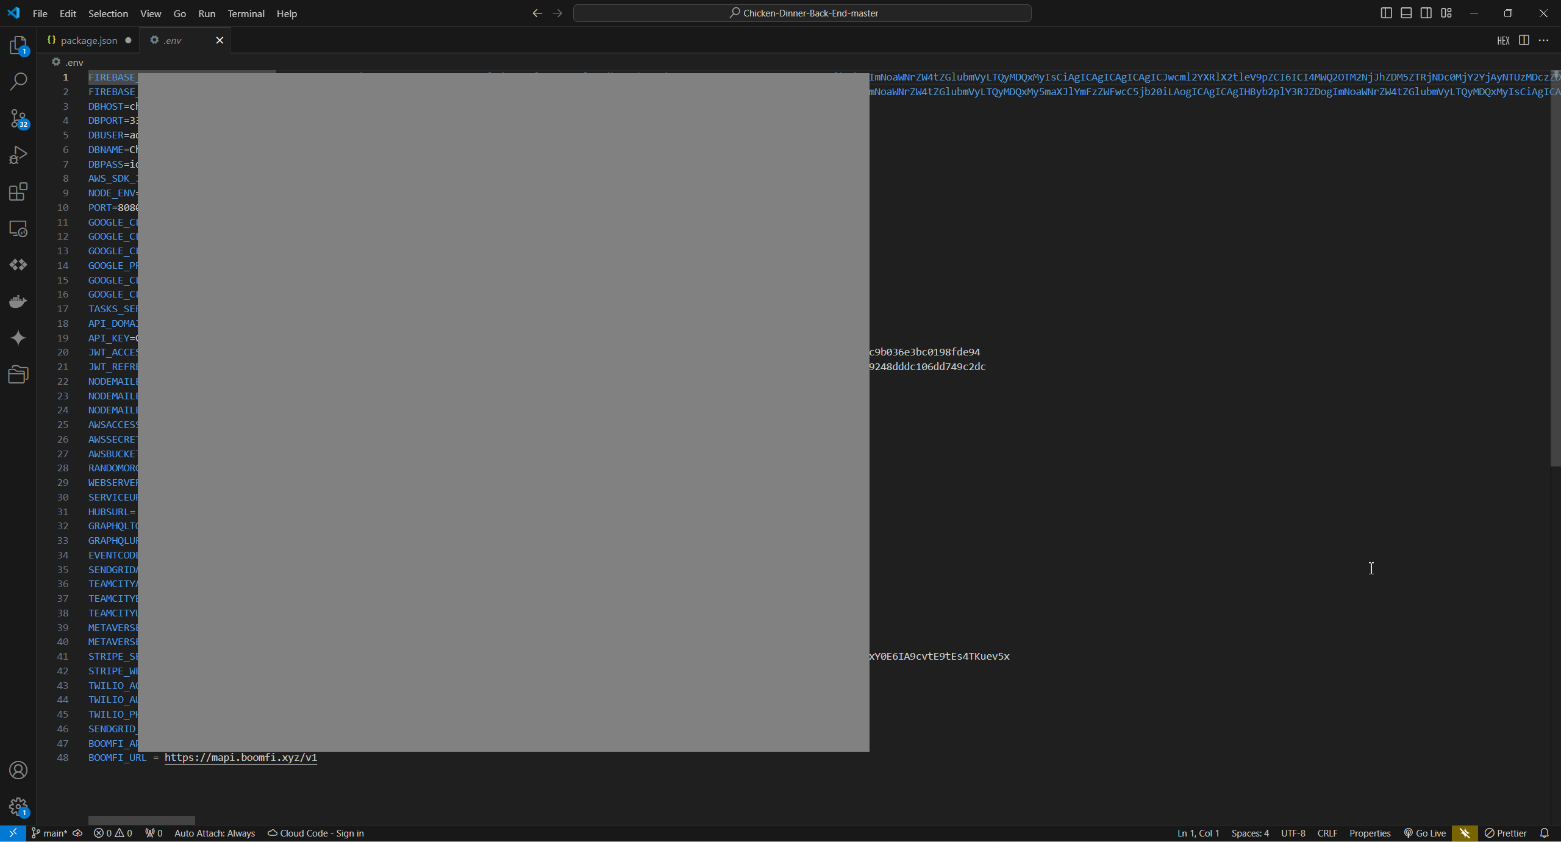The height and width of the screenshot is (842, 1561).
Task: Click Go Live in status bar
Action: (x=1424, y=833)
